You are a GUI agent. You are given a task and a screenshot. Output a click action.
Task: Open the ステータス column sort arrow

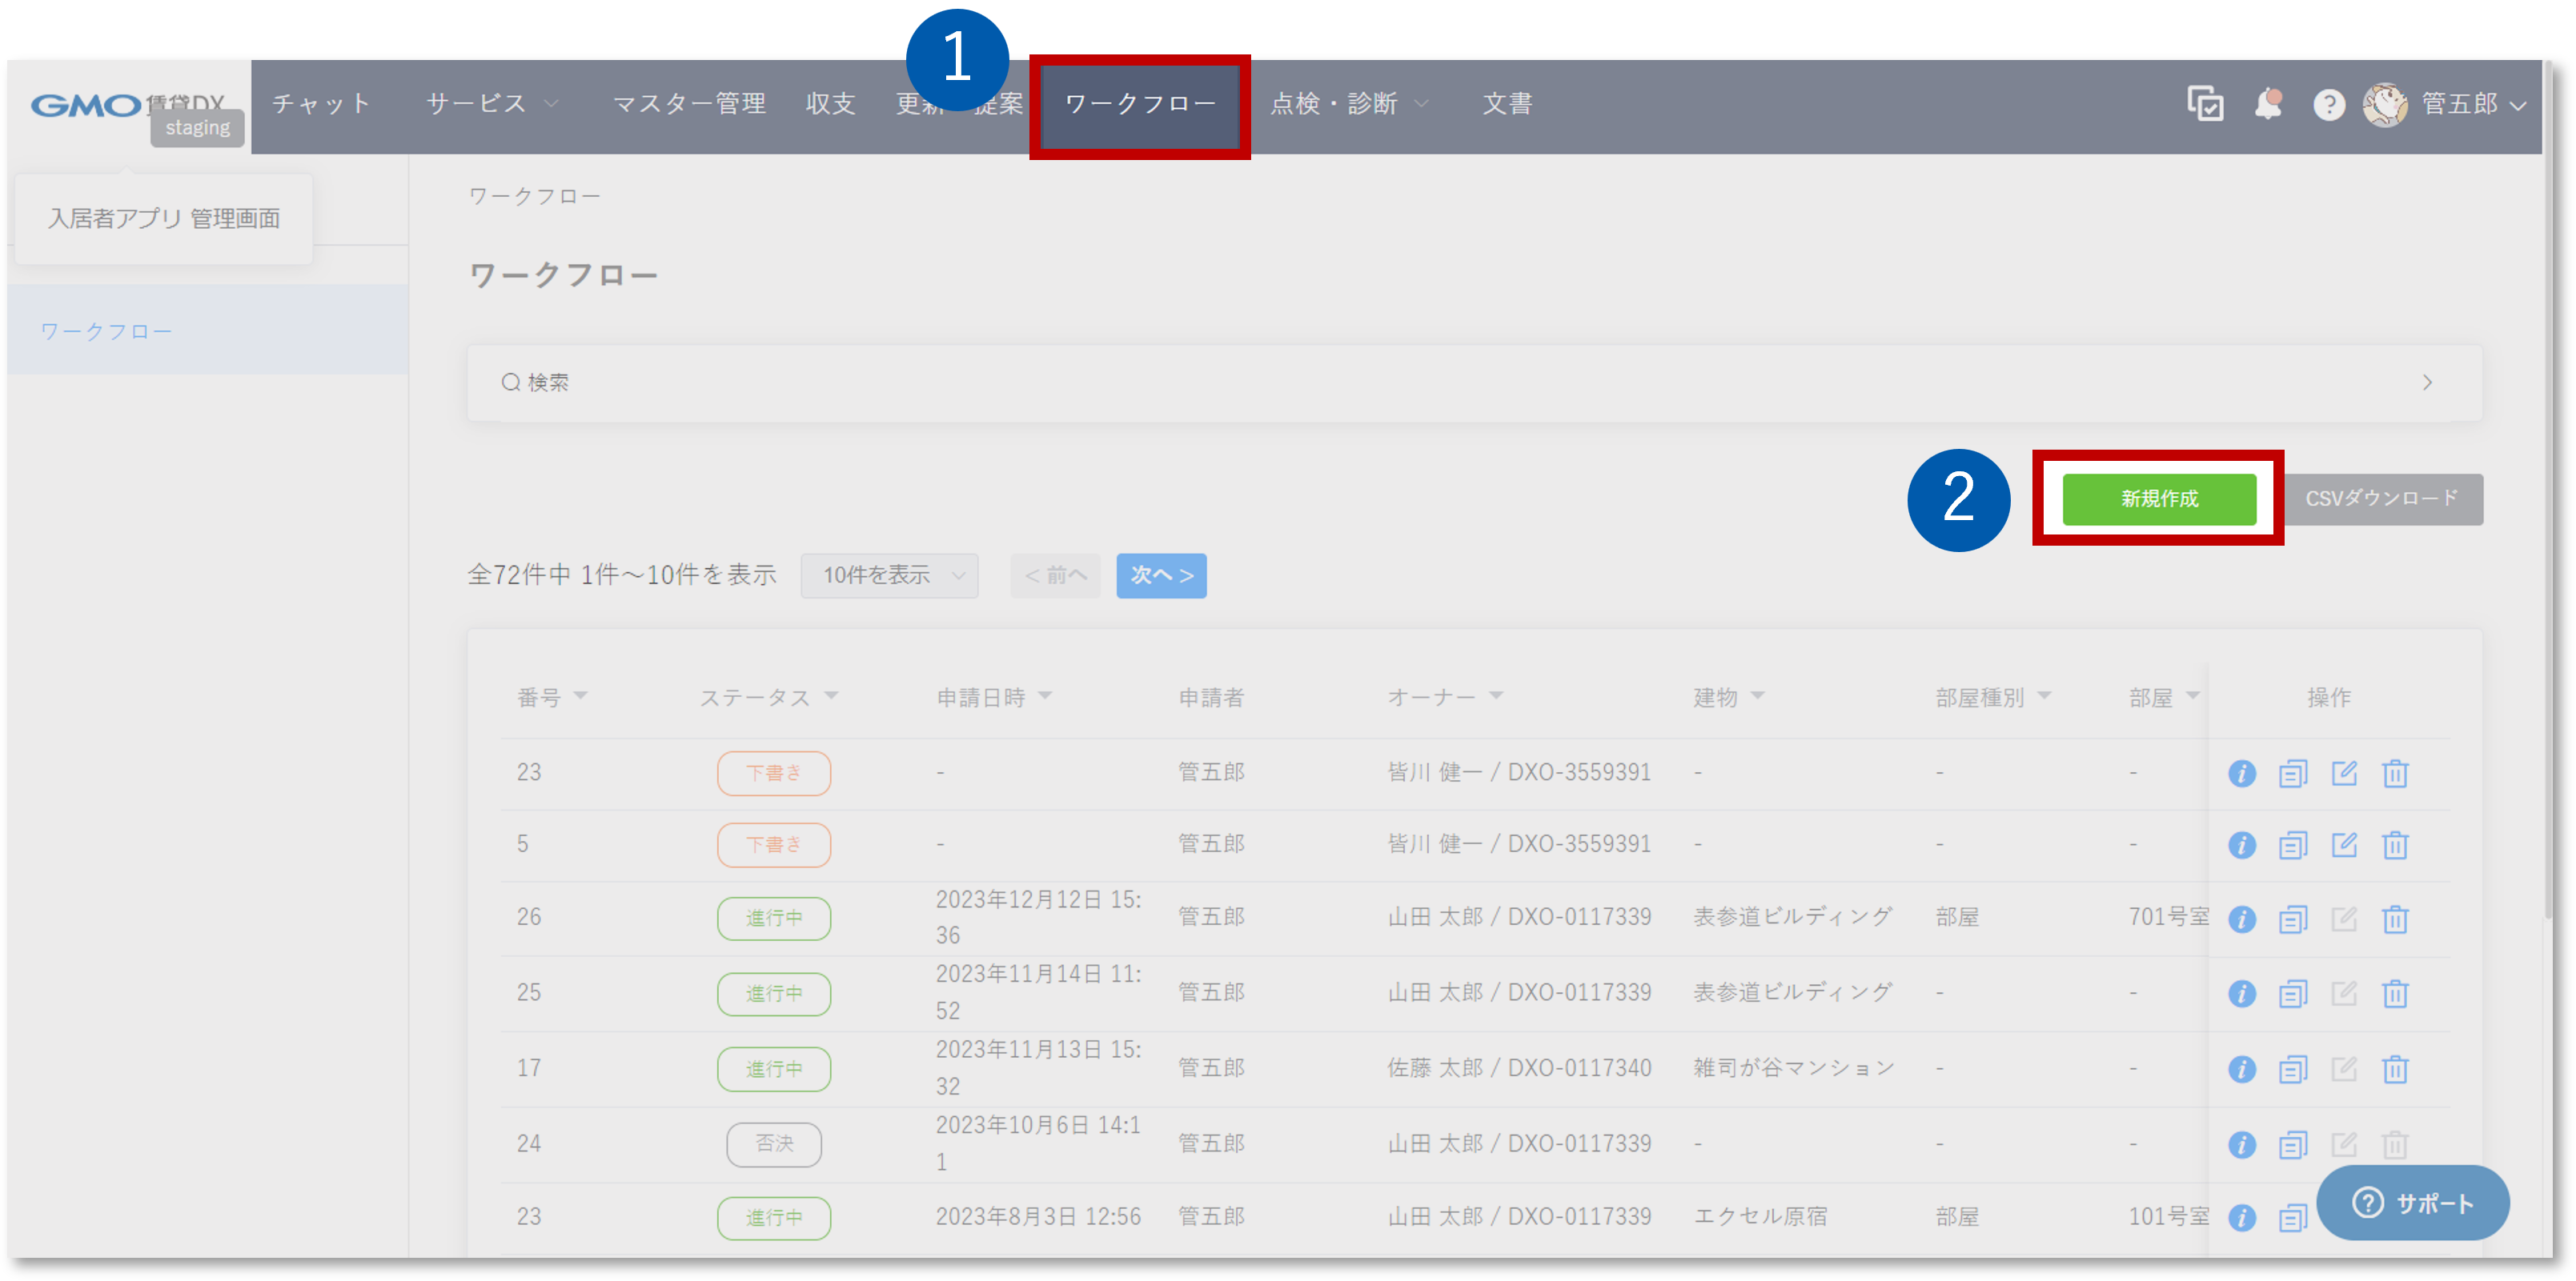(833, 696)
